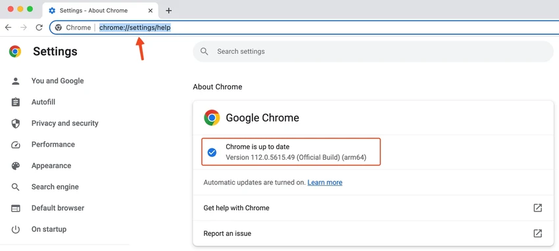
Task: Click the macOS yellow minimize window button
Action: pos(20,9)
